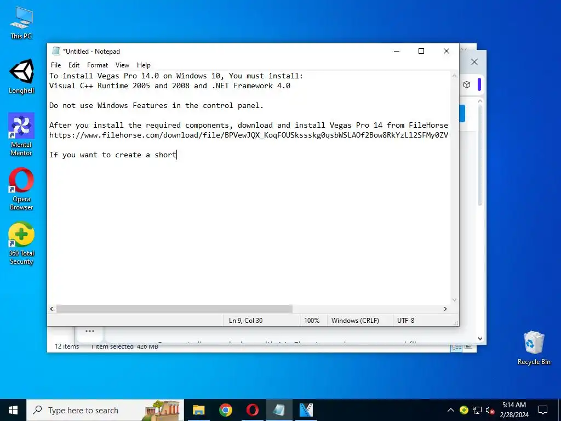Click the 100% zoom status entry
The image size is (561, 421).
[312, 320]
